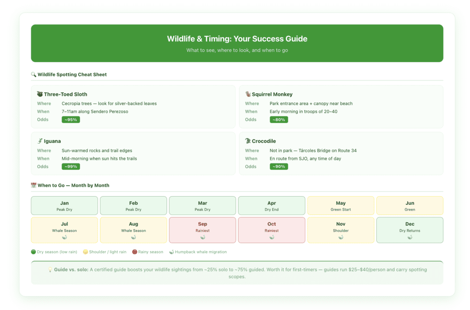The height and width of the screenshot is (310, 470).
Task: Click the ~90% odds badge for crocodiles
Action: (279, 166)
